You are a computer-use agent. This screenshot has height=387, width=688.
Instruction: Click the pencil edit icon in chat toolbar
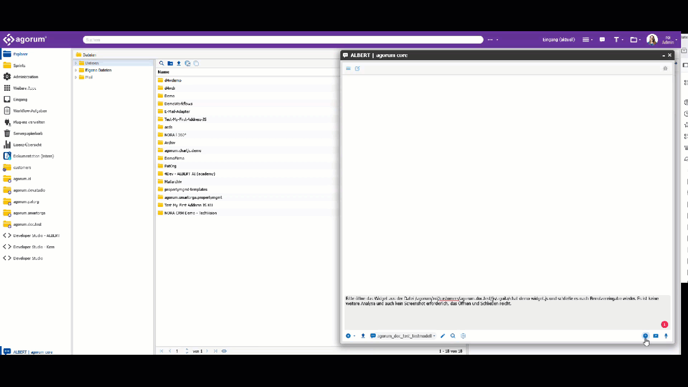point(443,336)
